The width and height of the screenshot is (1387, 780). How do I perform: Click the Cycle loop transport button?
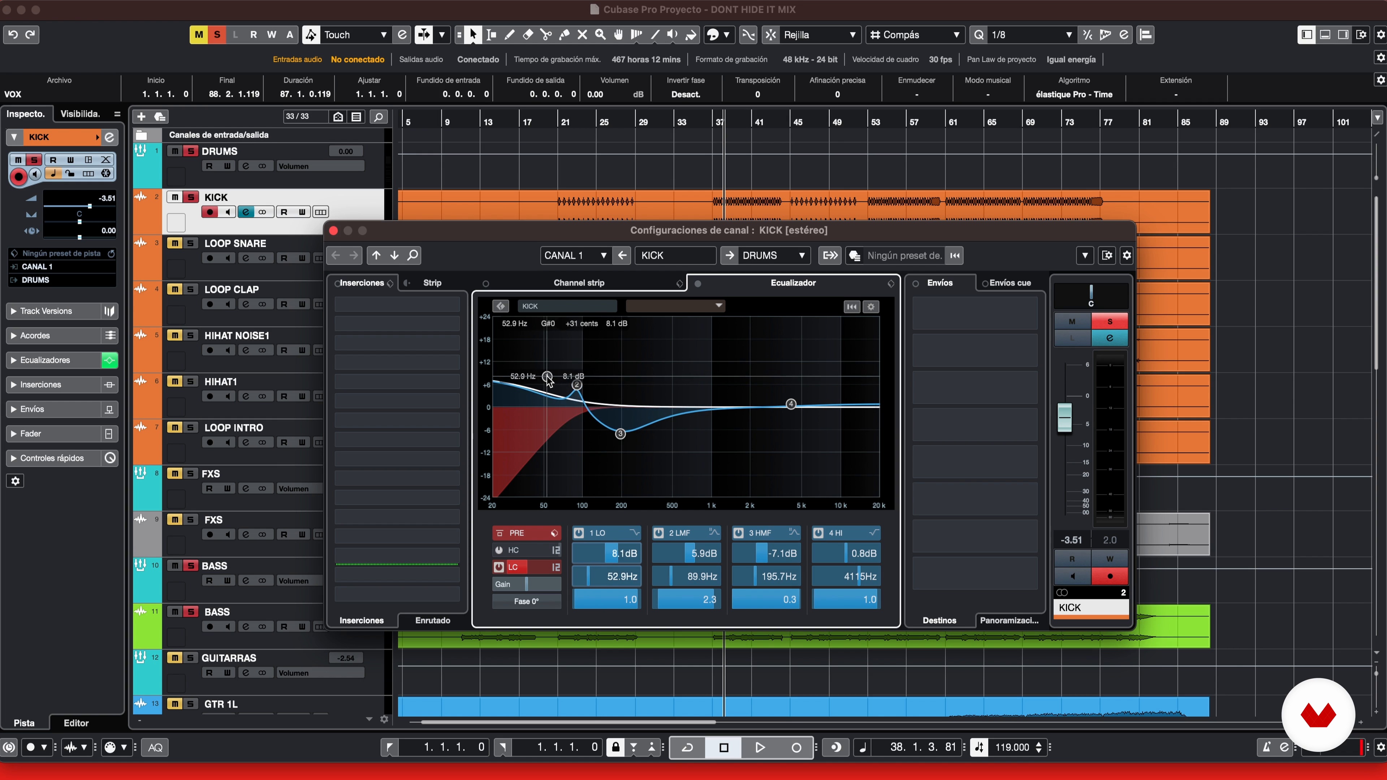click(x=688, y=747)
